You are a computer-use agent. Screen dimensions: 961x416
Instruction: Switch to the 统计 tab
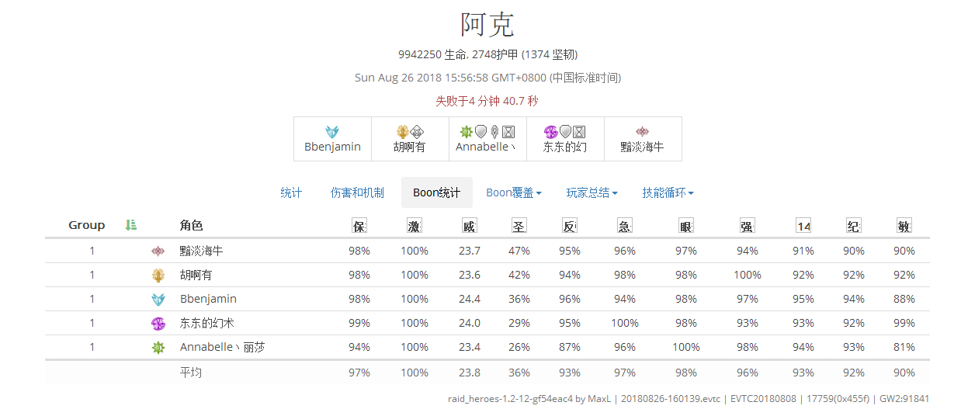tap(291, 192)
